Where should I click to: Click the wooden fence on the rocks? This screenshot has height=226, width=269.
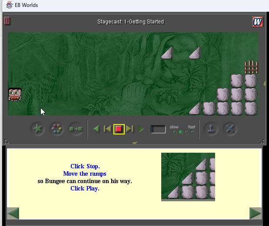[x=251, y=67]
